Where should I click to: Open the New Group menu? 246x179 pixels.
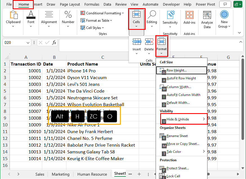(x=224, y=19)
